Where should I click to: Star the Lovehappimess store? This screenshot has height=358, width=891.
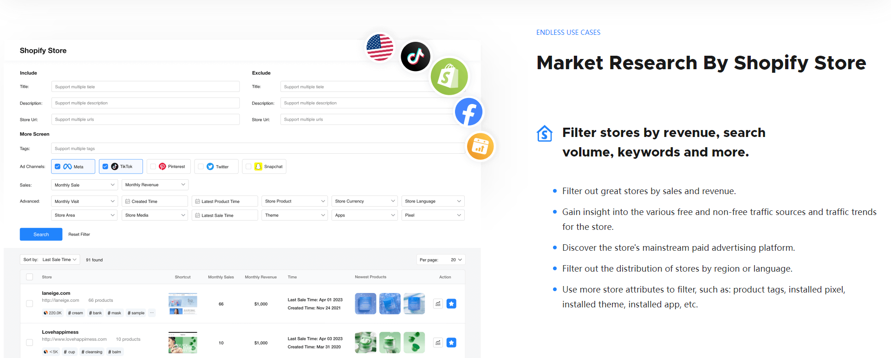pos(451,343)
